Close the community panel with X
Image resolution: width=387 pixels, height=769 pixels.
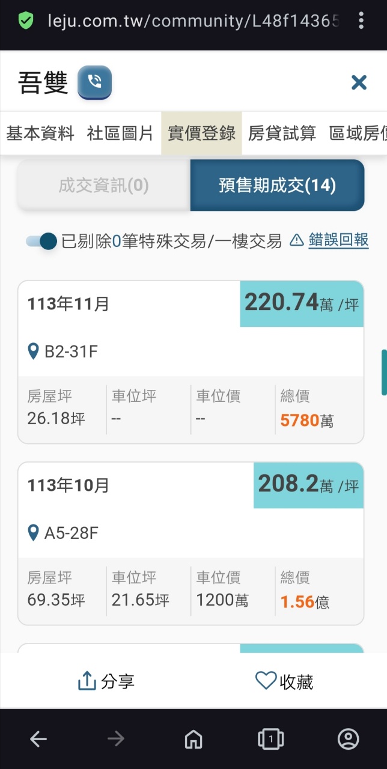(359, 82)
